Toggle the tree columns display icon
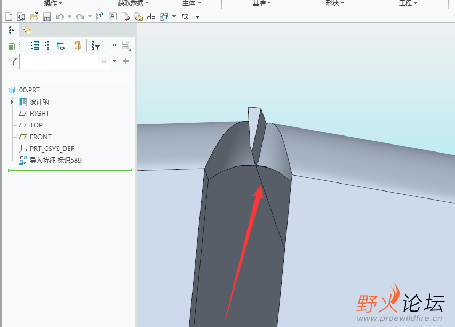 coord(60,45)
